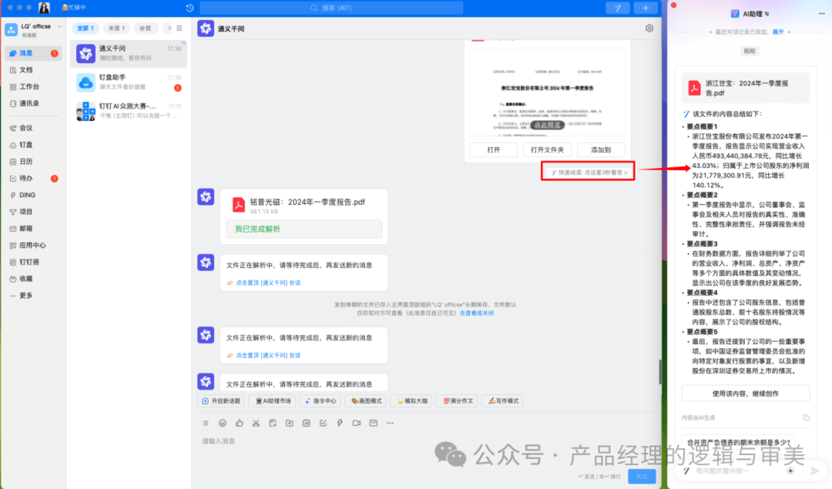The height and width of the screenshot is (489, 832).
Task: Click the PDF preview thumbnail 点此预览
Action: (x=547, y=92)
